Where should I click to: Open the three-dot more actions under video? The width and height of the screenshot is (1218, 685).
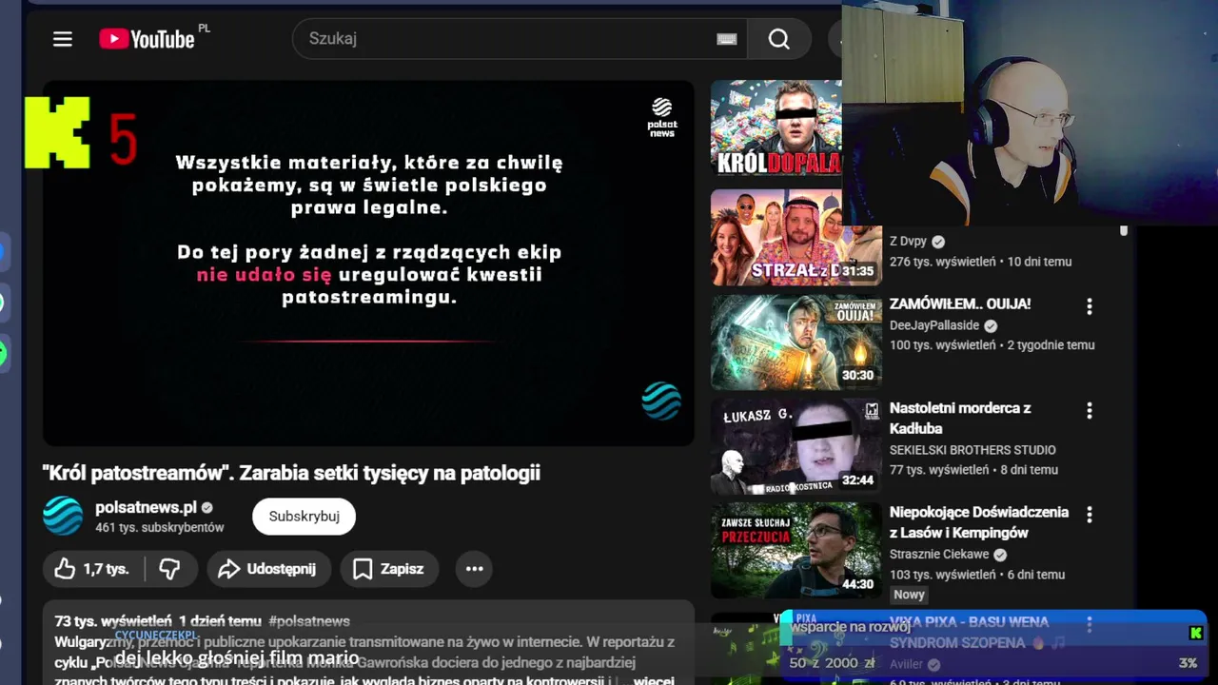coord(475,569)
